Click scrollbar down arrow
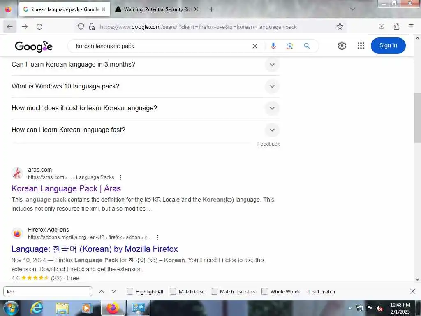The image size is (421, 316). click(417, 279)
